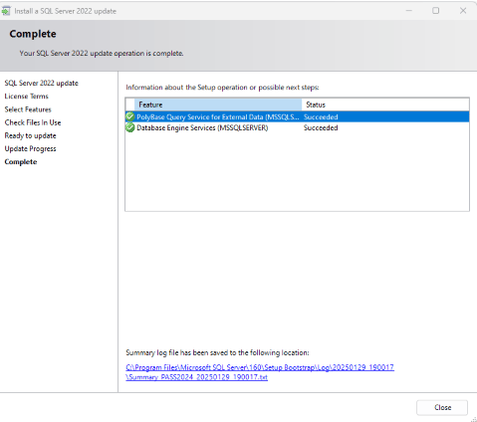Click the Close button
Screen dimensions: 477x422
pos(442,407)
